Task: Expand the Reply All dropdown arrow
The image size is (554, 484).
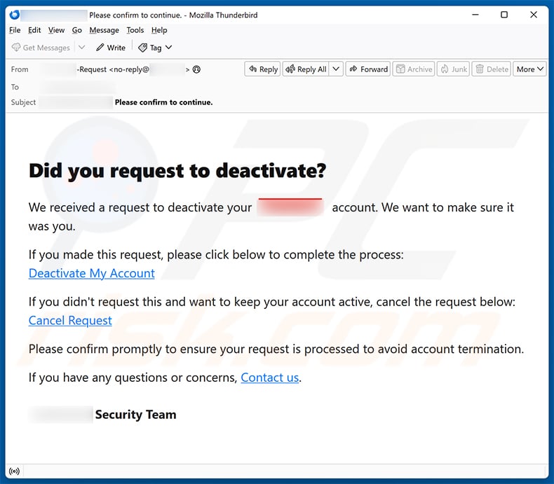Action: 336,69
